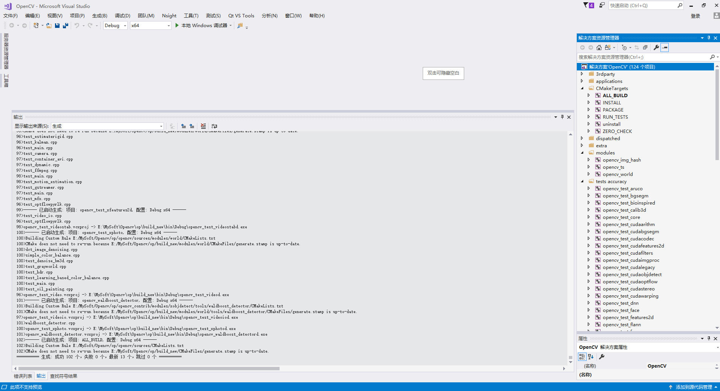Open the 调试(D) menu
This screenshot has height=391, width=720.
click(x=122, y=15)
